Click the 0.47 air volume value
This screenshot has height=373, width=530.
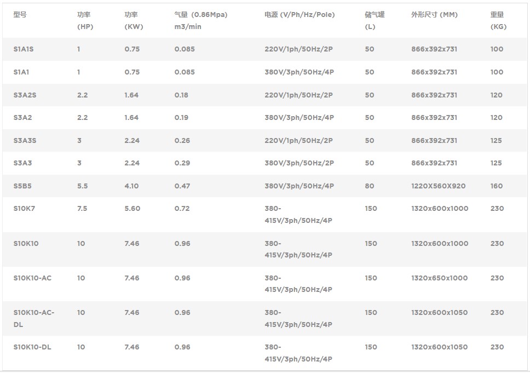182,186
